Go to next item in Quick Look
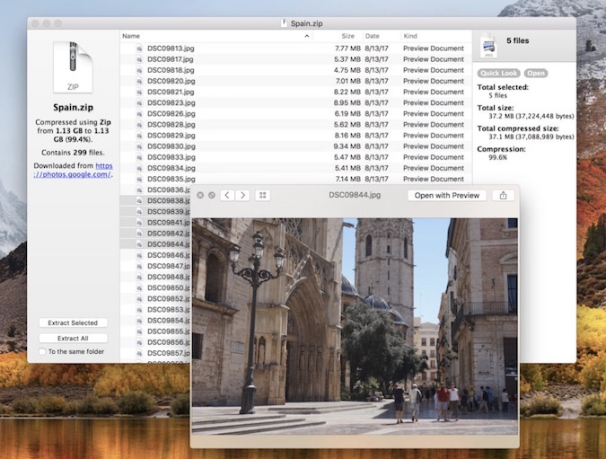Image resolution: width=606 pixels, height=459 pixels. pos(242,195)
